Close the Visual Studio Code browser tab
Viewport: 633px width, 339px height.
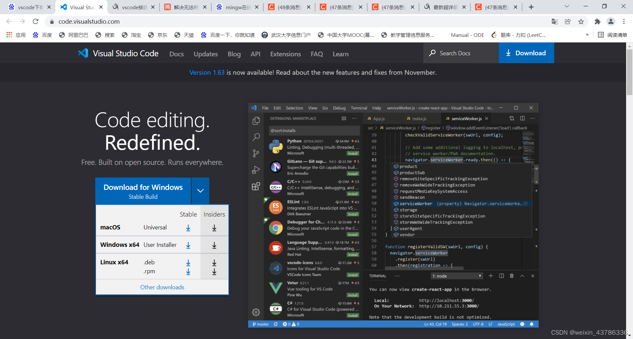pyautogui.click(x=101, y=7)
